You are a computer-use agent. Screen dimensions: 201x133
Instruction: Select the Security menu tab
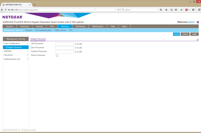65,26
